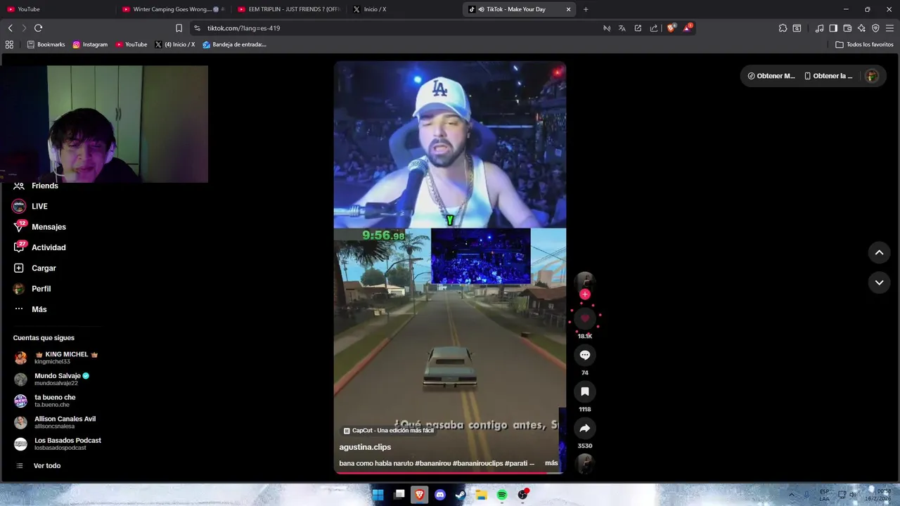
Task: Open Steam from the taskbar
Action: 461,495
